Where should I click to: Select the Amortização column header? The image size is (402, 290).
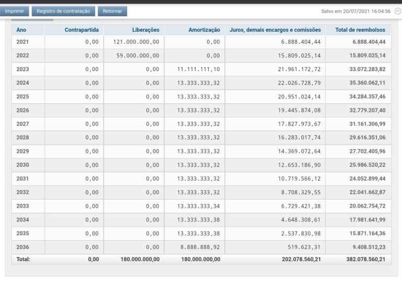[x=204, y=30]
